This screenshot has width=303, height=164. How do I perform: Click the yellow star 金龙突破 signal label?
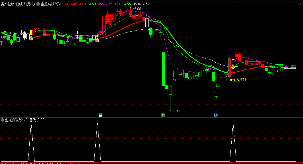tap(238, 80)
